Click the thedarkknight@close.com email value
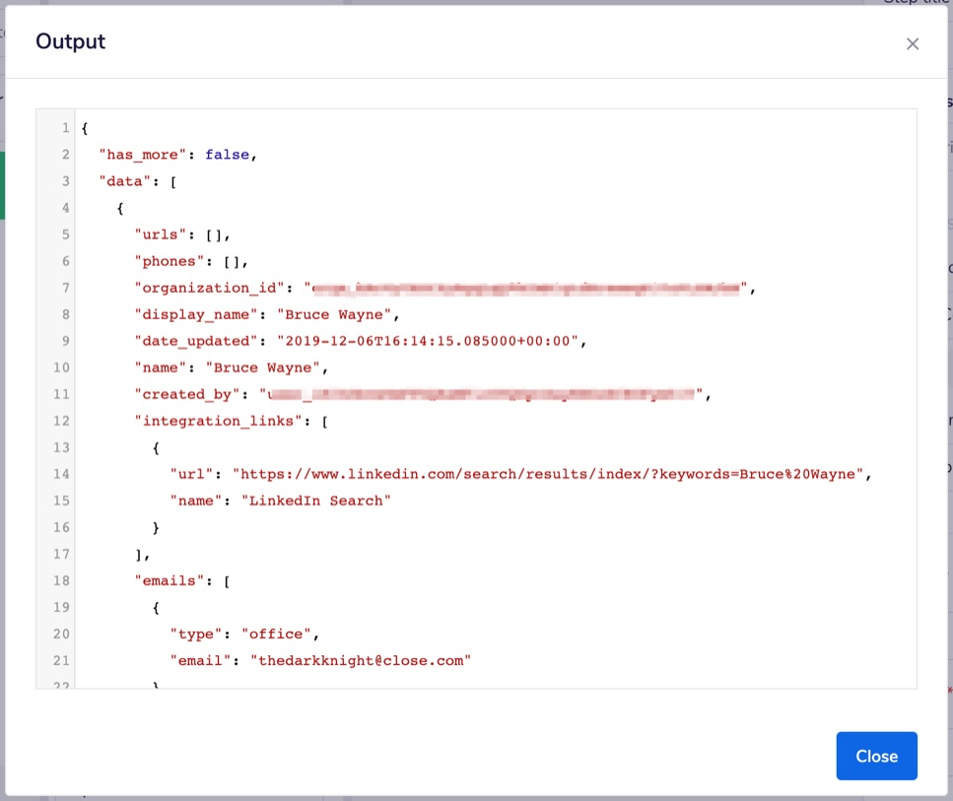The image size is (953, 801). (361, 660)
